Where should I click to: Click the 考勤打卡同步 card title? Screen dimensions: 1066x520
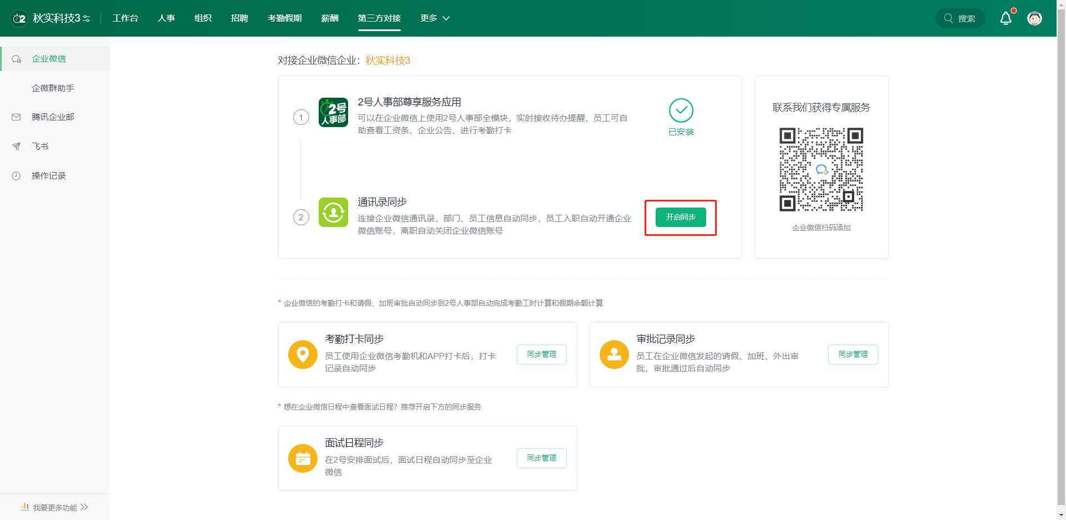pyautogui.click(x=354, y=339)
